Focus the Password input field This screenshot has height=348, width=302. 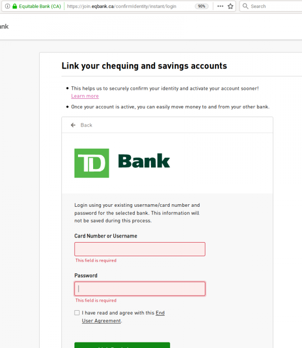[140, 288]
